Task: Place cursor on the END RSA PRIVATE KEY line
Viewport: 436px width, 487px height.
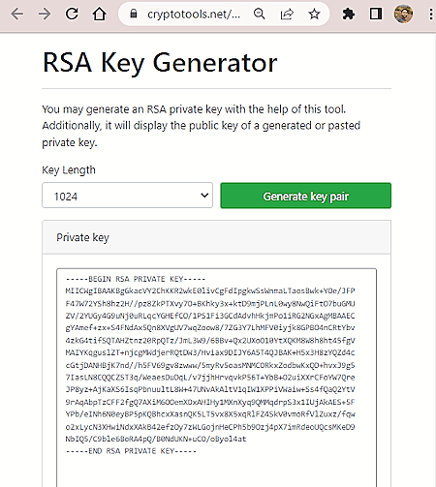Action: click(x=131, y=451)
